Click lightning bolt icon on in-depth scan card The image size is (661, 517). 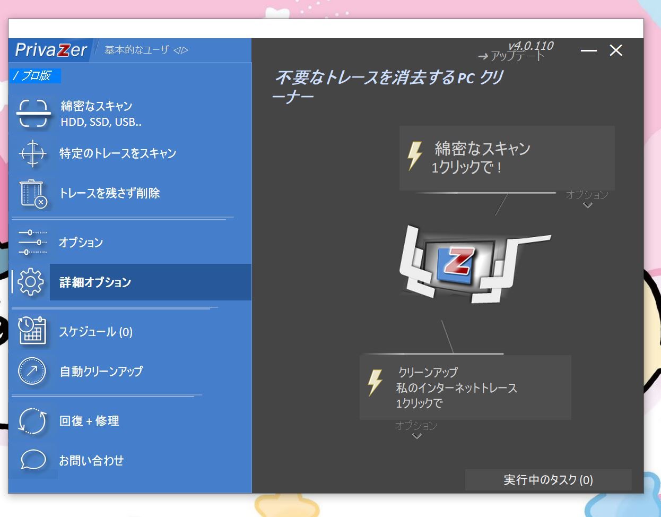click(414, 156)
